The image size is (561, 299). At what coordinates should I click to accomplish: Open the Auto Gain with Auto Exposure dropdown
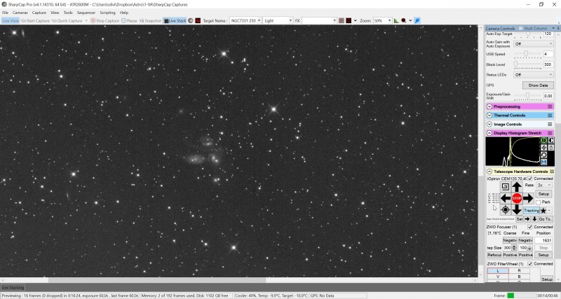pyautogui.click(x=534, y=44)
